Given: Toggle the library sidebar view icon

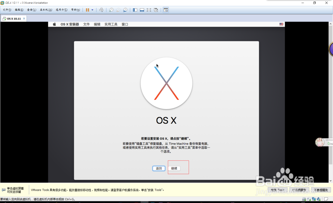Looking at the screenshot, I should [x=135, y=10].
